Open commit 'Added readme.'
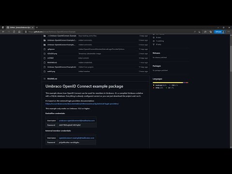The image size is (232, 174). coord(84,72)
